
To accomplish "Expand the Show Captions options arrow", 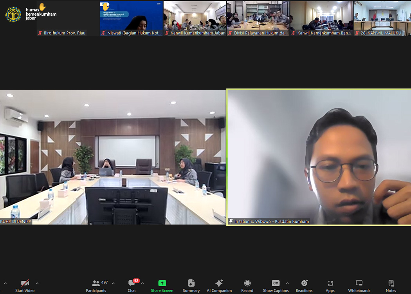I will coord(287,283).
